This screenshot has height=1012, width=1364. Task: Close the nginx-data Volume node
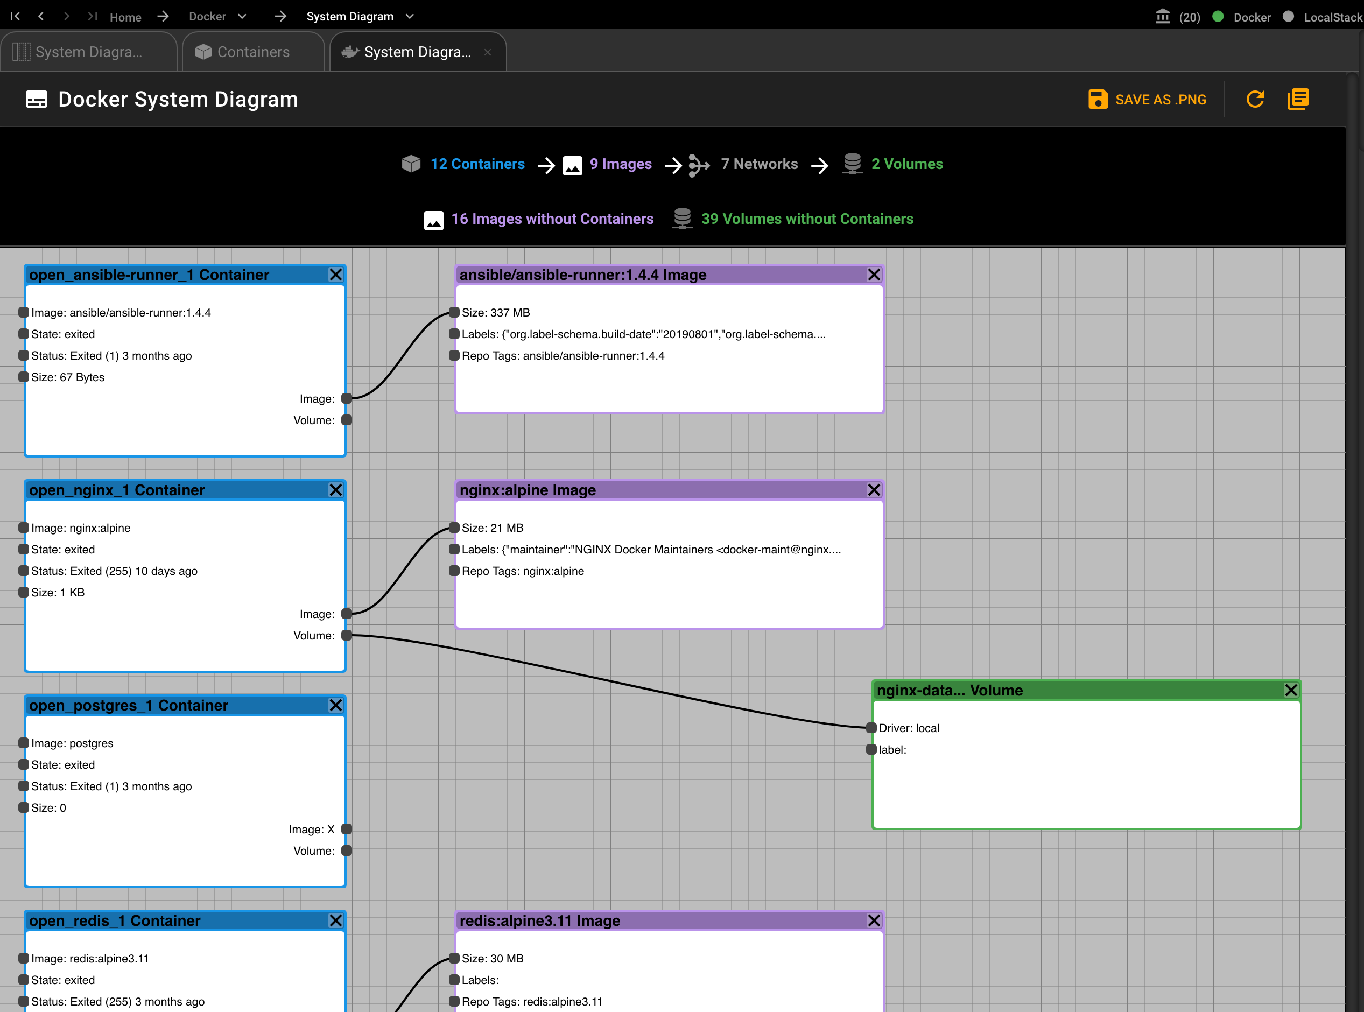coord(1291,690)
